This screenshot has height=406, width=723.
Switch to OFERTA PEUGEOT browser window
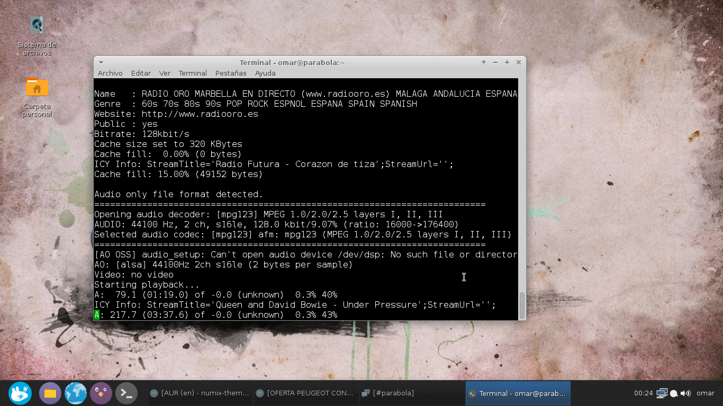point(305,393)
